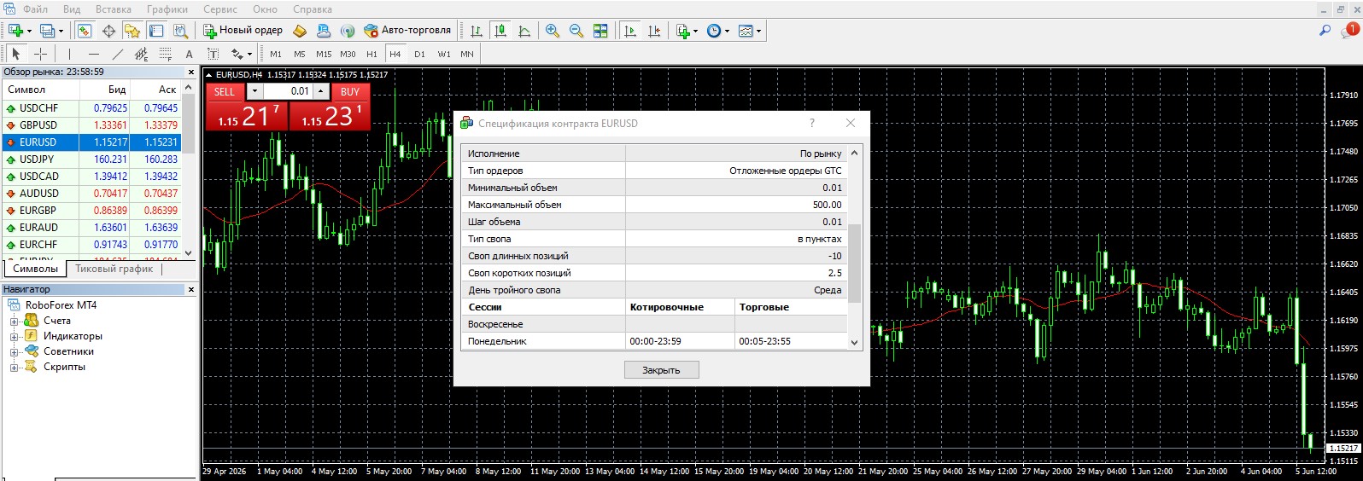Switch chart to candlestick view
Image resolution: width=1363 pixels, height=481 pixels.
(x=500, y=31)
